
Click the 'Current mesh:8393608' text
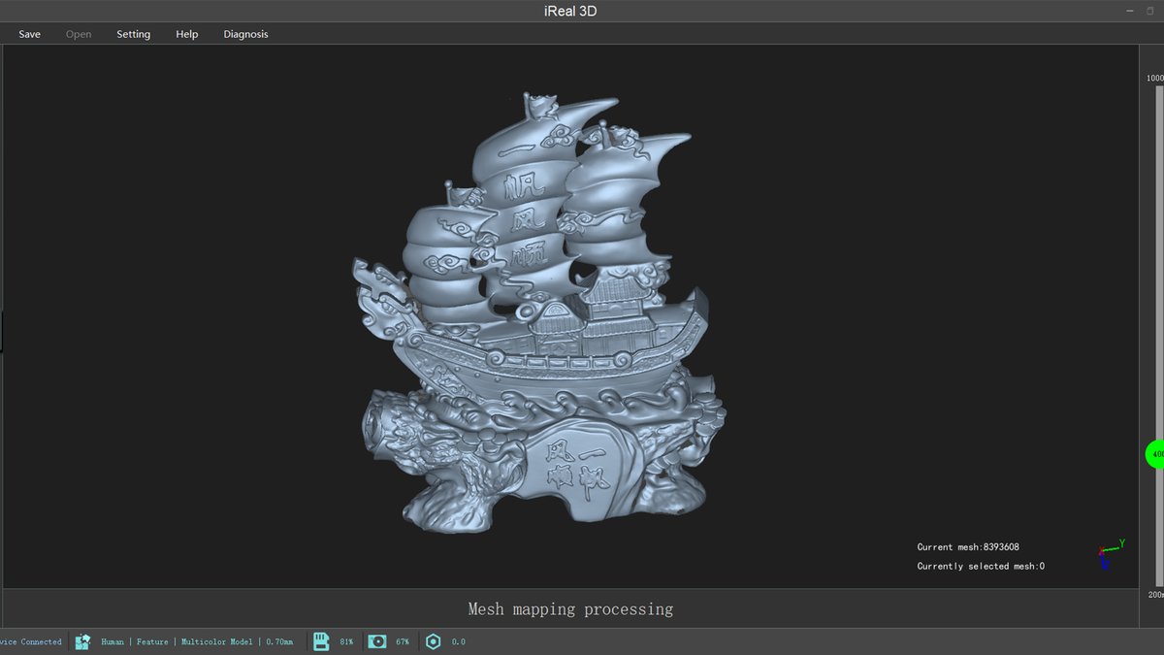pyautogui.click(x=968, y=547)
